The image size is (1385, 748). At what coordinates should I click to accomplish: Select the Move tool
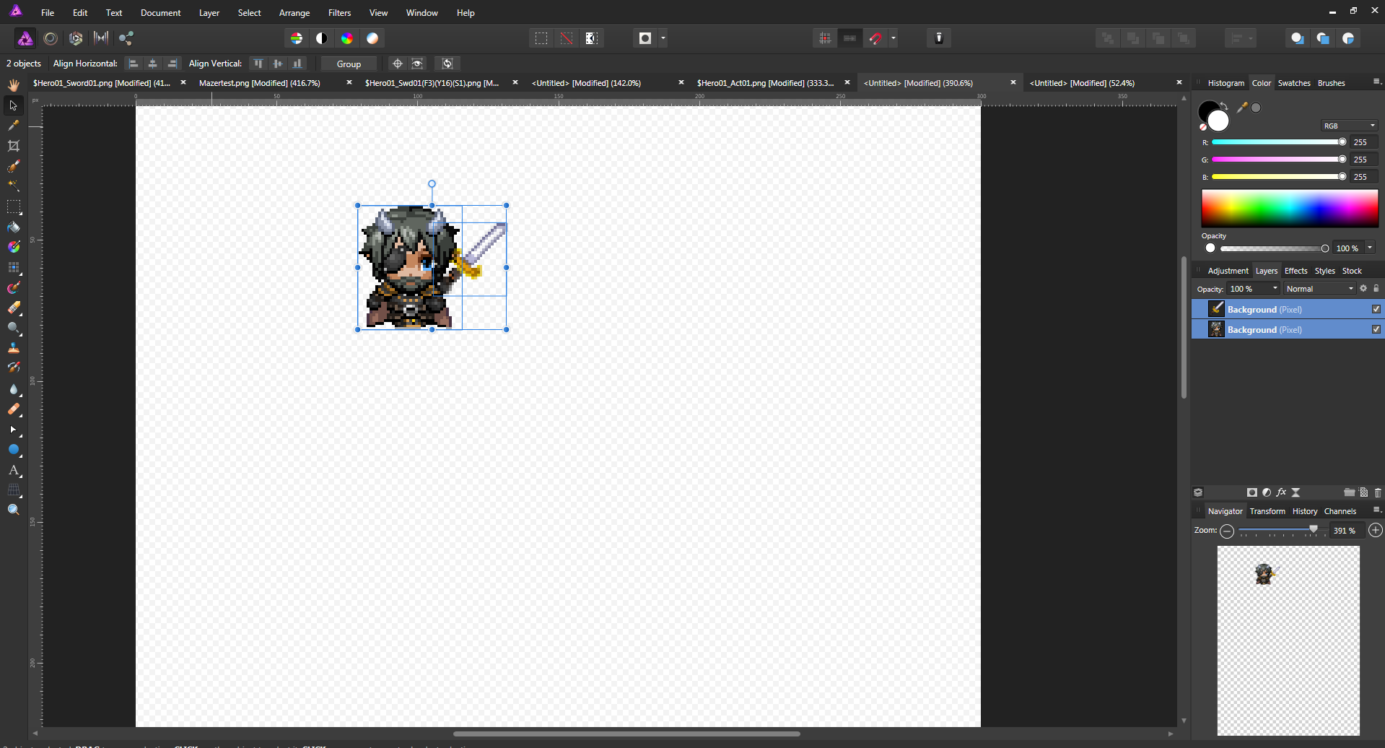[13, 105]
